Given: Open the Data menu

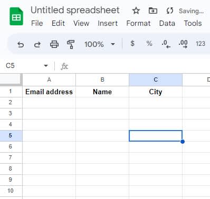Looking at the screenshot, I should pyautogui.click(x=167, y=23).
